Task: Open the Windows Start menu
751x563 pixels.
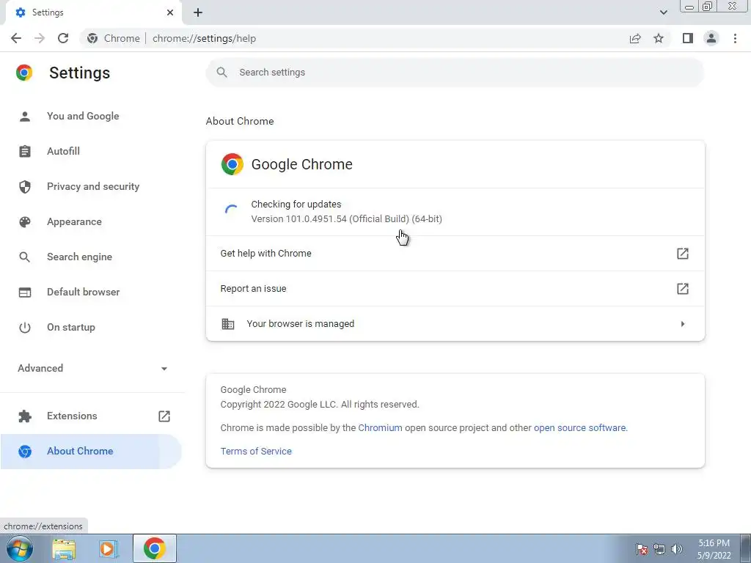Action: pyautogui.click(x=19, y=548)
